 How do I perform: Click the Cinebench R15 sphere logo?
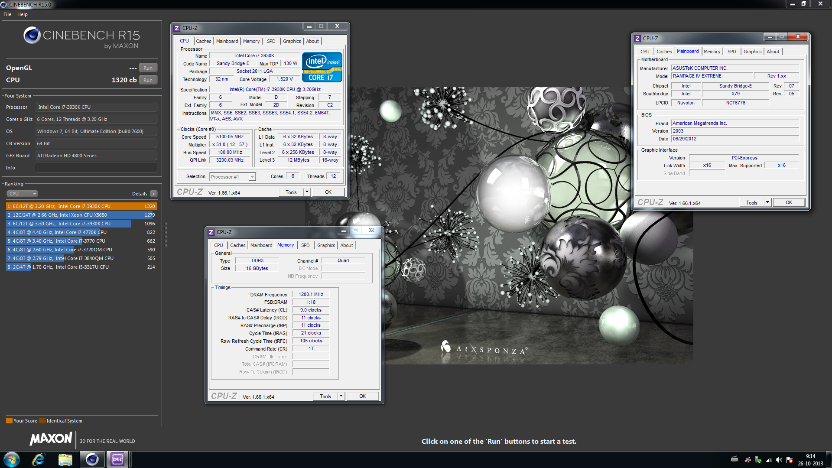(x=32, y=35)
